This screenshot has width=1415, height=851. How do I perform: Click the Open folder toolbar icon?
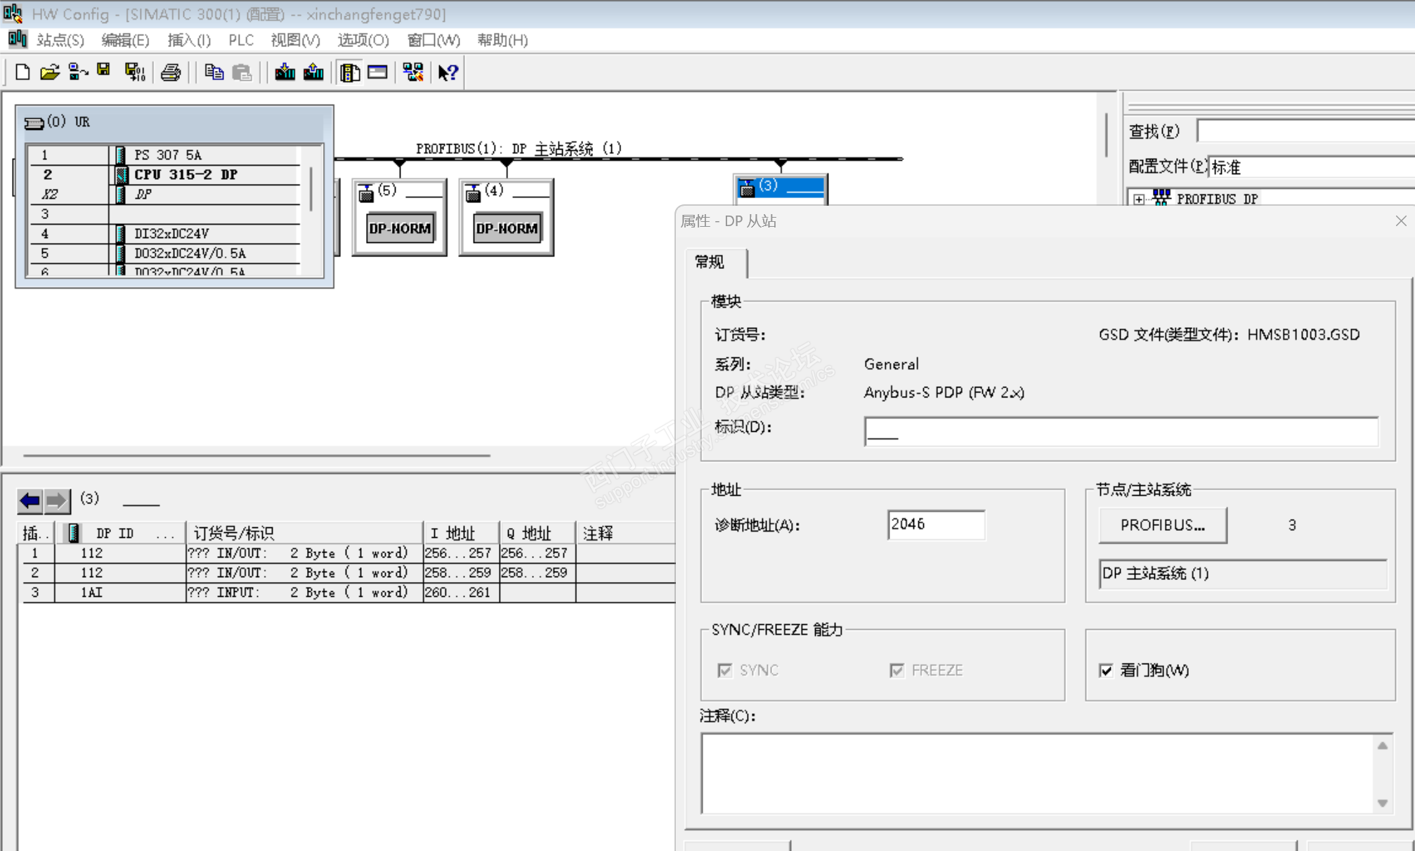click(49, 72)
